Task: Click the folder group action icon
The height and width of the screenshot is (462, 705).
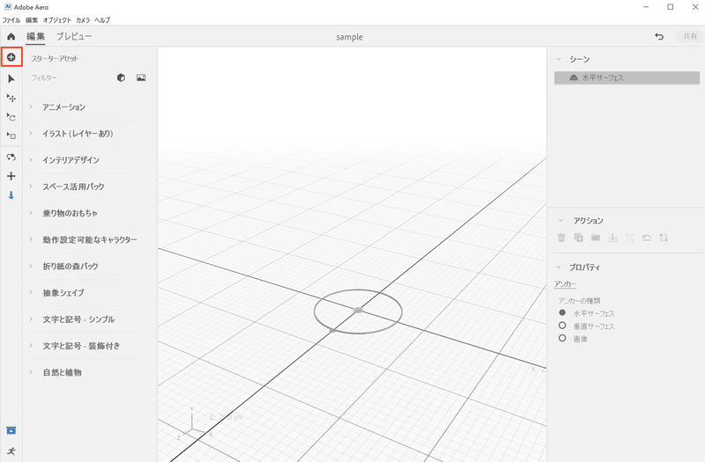Action: click(596, 238)
